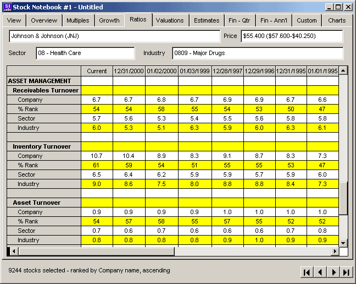Click Receivables Turnover Industry value 5.3
This screenshot has height=284, width=356.
click(x=129, y=128)
